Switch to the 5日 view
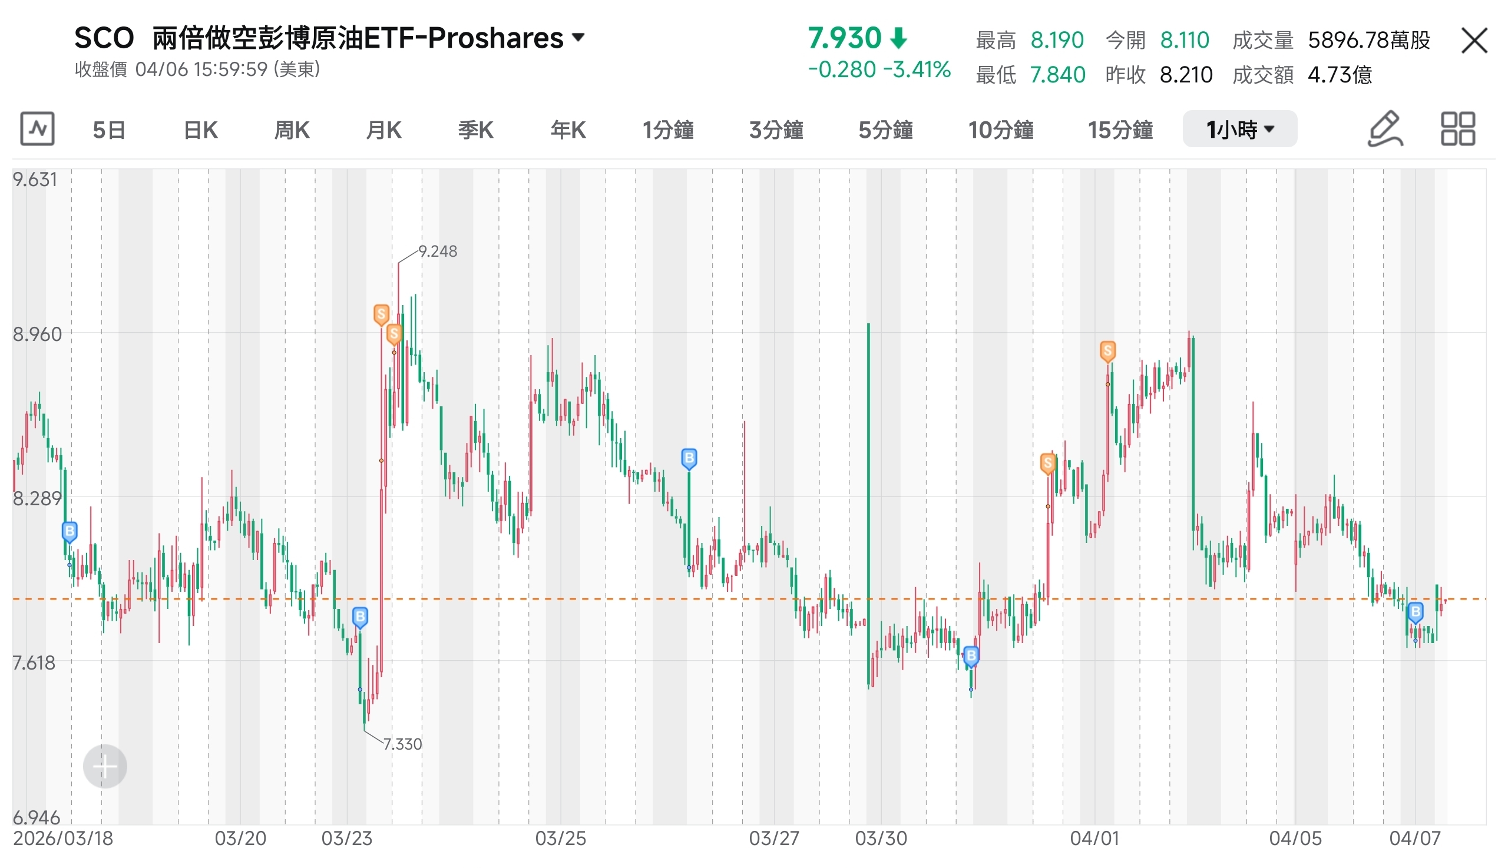Image resolution: width=1508 pixels, height=868 pixels. tap(108, 129)
